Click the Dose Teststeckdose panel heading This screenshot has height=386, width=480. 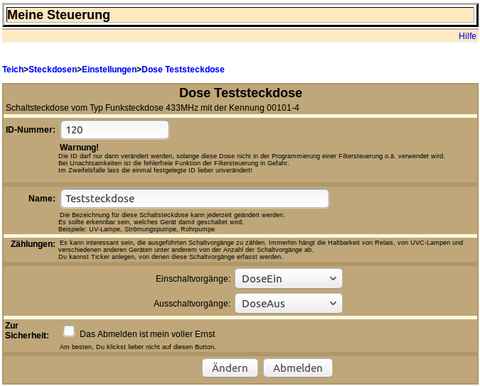pos(240,93)
